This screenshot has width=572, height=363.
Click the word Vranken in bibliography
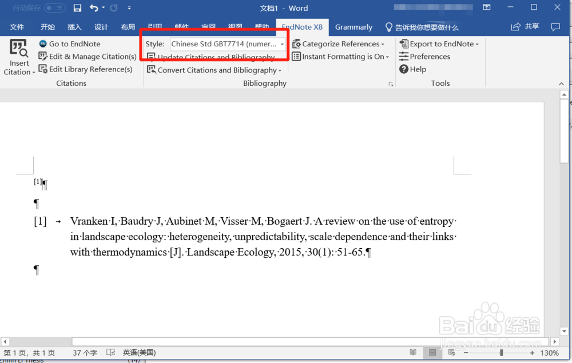tap(89, 221)
